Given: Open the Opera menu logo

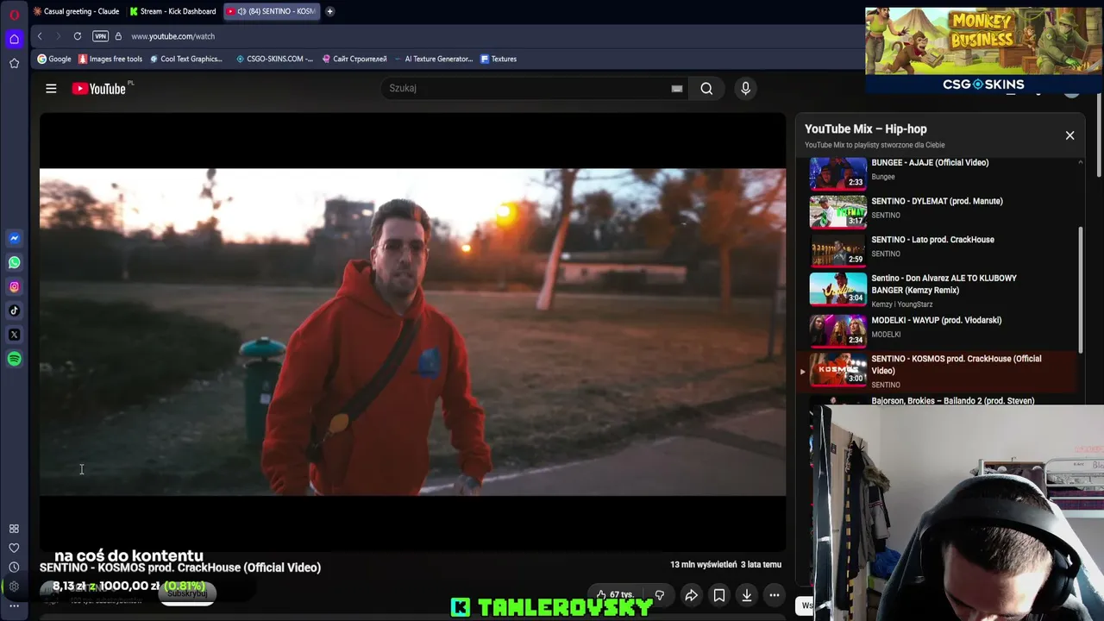Looking at the screenshot, I should 14,14.
